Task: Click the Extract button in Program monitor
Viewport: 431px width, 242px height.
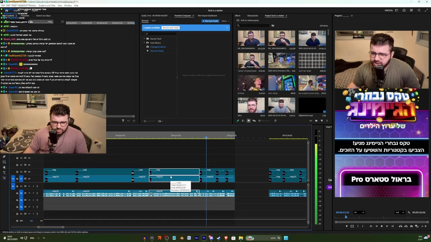Action: coord(406,226)
